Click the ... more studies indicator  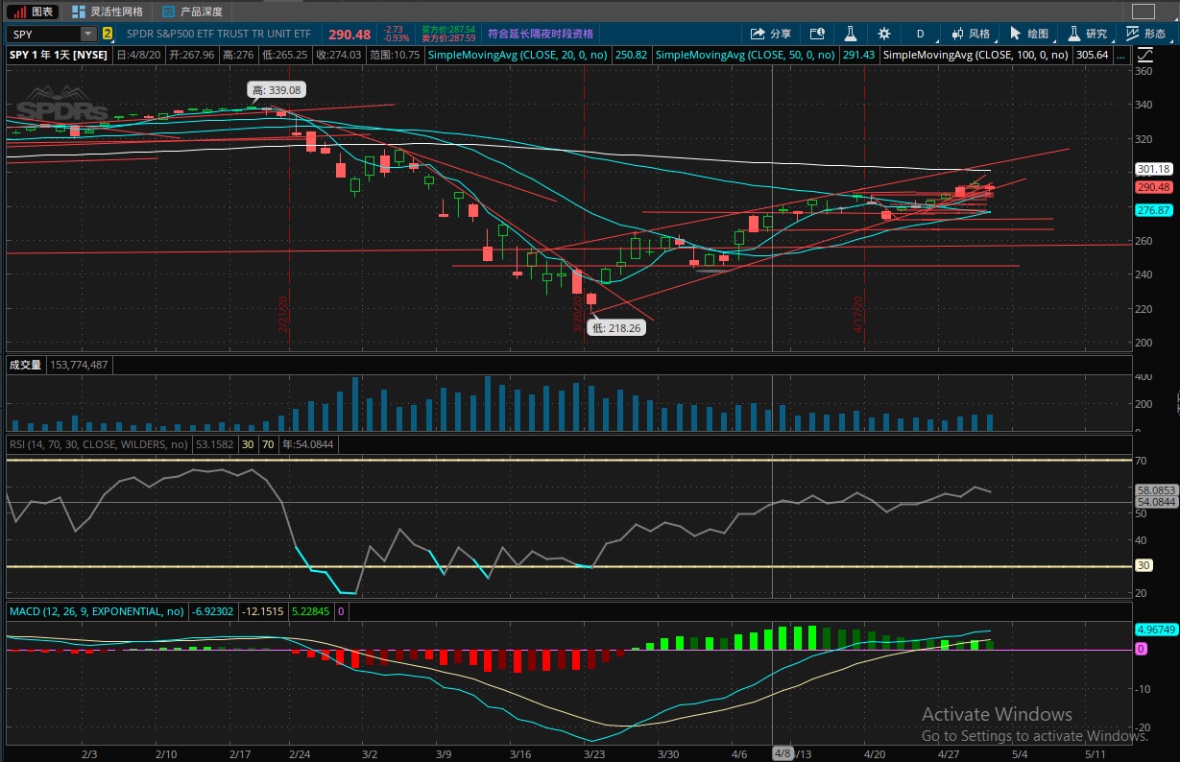[1122, 55]
